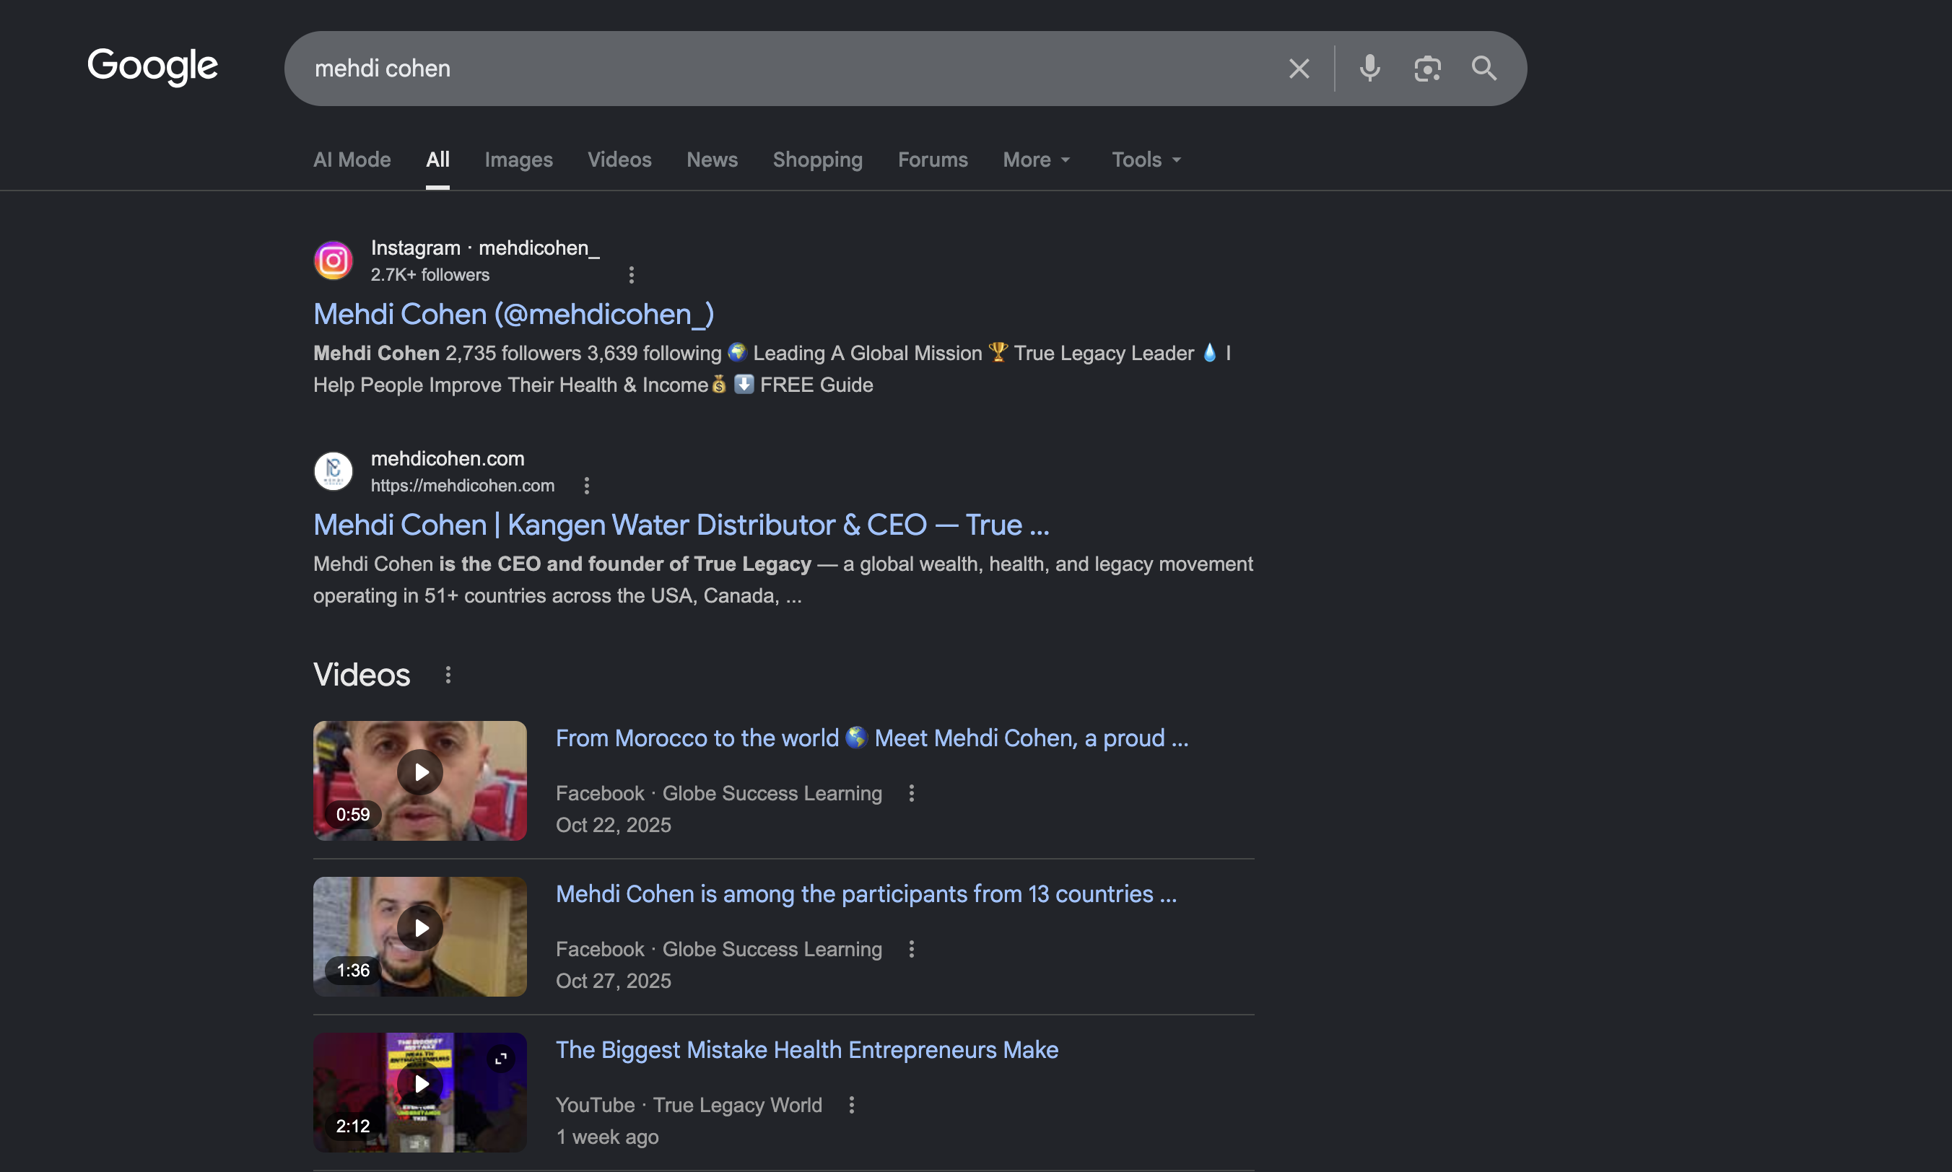Click 'Facebook · Globe Success Learning' under Morocco video
This screenshot has height=1172, width=1952.
pyautogui.click(x=719, y=793)
